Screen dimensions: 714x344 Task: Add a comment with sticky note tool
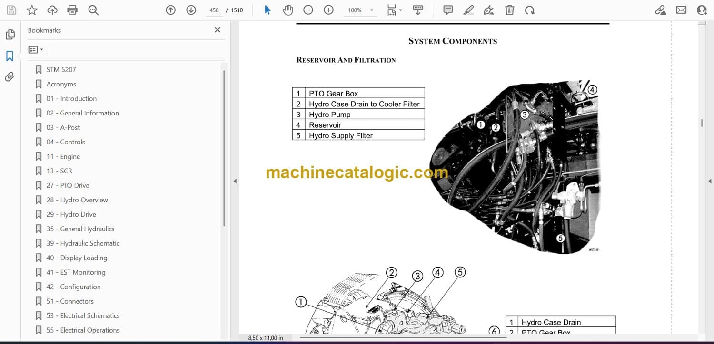(x=448, y=10)
